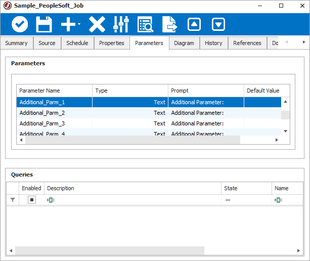Viewport: 310px width, 261px height.
Task: Move down with the down-arrow toolbar icon
Action: [218, 24]
